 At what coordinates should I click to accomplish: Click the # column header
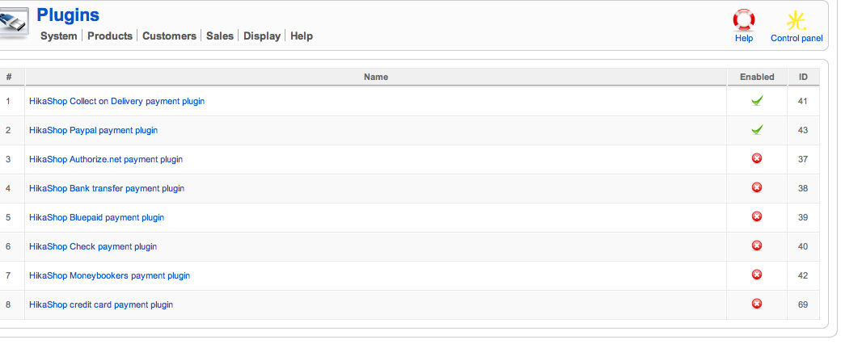(9, 77)
